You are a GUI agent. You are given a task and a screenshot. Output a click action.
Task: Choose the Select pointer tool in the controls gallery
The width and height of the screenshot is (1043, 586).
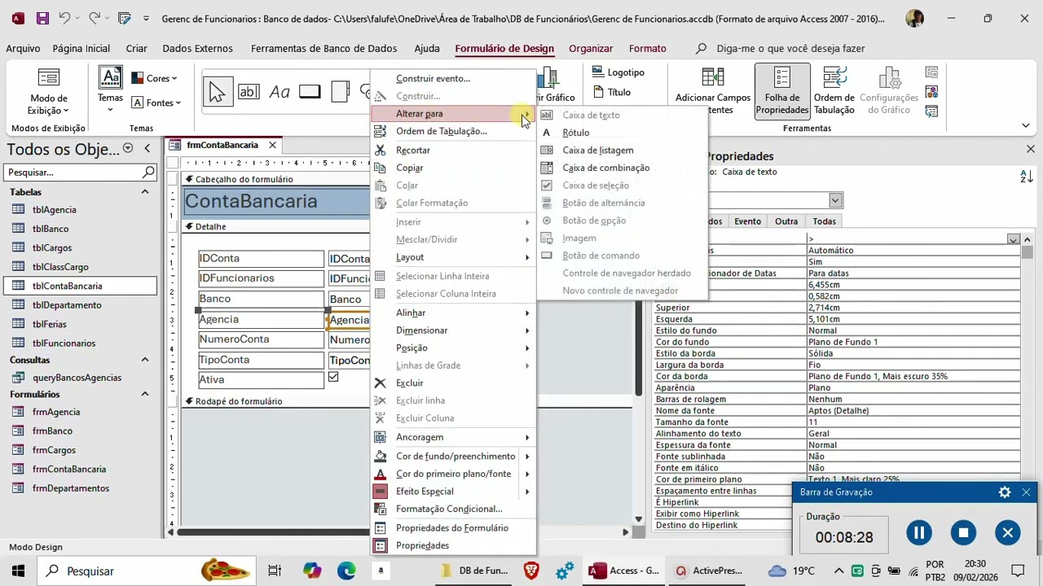coord(217,92)
